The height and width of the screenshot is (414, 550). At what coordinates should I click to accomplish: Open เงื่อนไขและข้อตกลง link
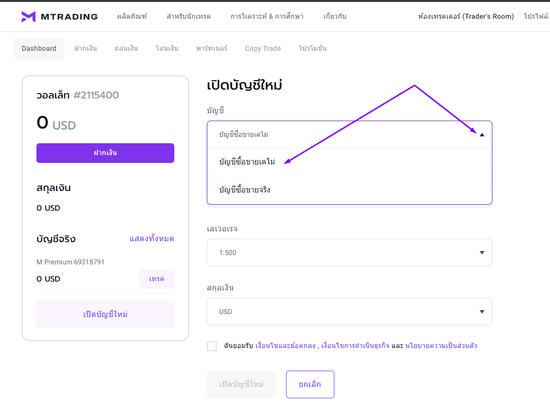286,346
